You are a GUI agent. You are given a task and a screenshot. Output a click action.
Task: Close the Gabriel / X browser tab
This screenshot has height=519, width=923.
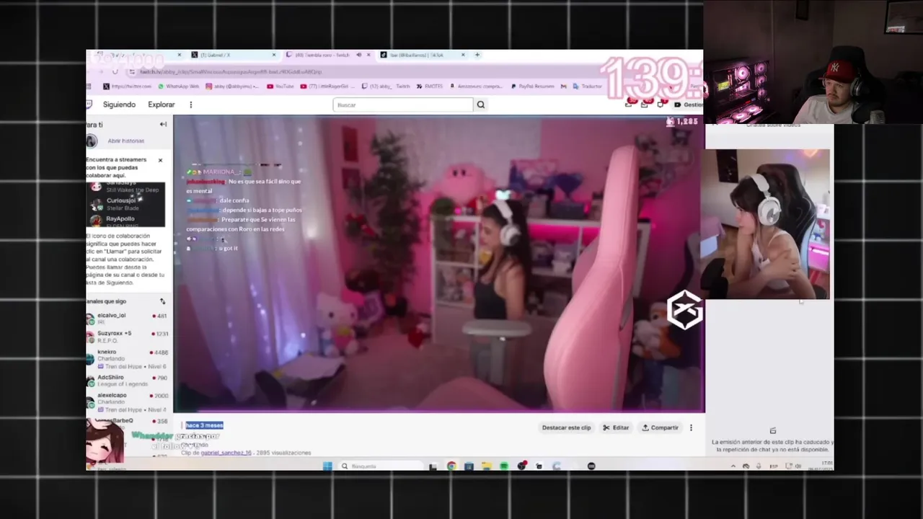click(x=274, y=55)
